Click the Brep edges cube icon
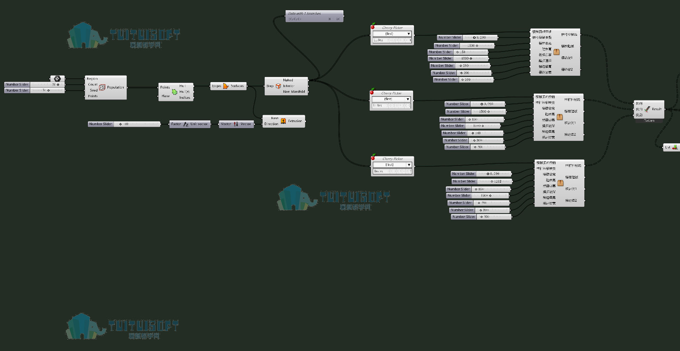The height and width of the screenshot is (351, 680). pos(278,86)
